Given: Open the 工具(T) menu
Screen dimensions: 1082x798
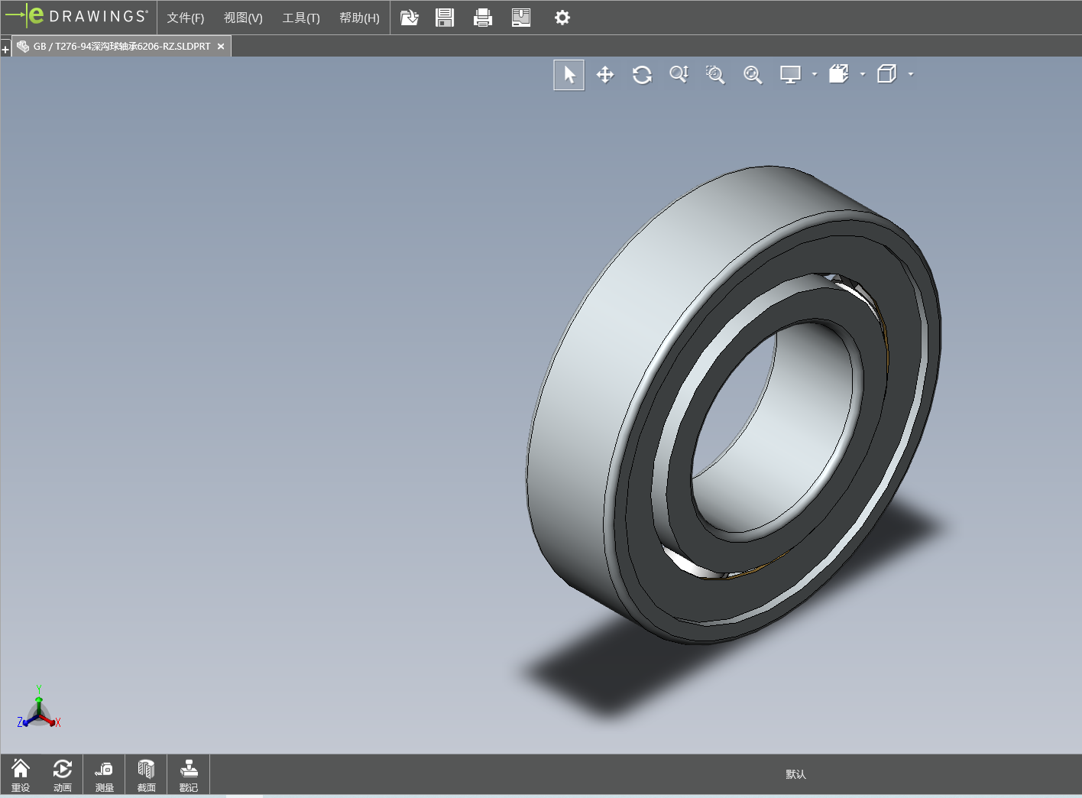Looking at the screenshot, I should pyautogui.click(x=301, y=18).
